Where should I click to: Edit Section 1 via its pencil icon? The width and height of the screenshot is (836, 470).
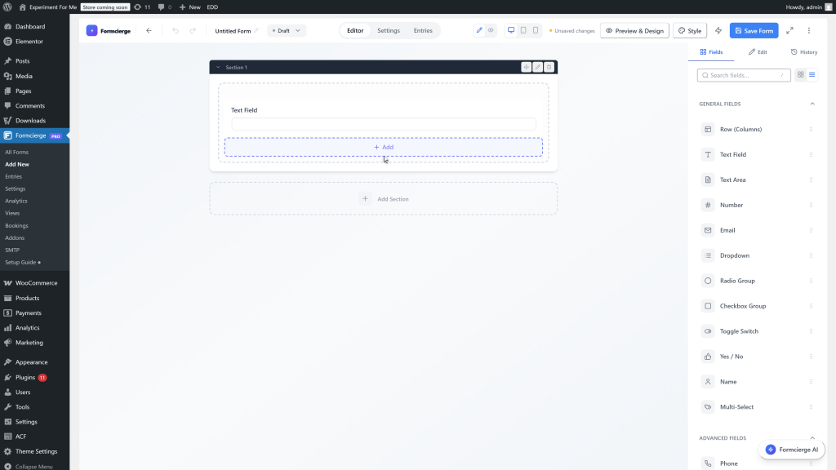[x=538, y=67]
